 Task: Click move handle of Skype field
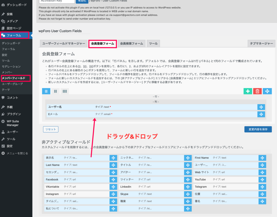click(188, 194)
